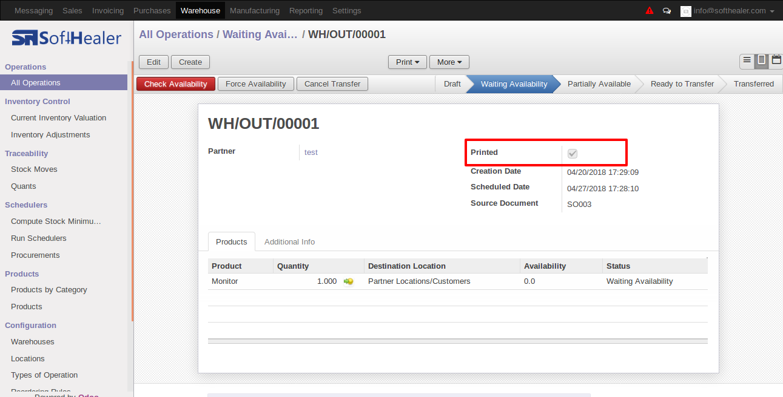Click the Creation Date value
This screenshot has width=783, height=397.
(603, 172)
